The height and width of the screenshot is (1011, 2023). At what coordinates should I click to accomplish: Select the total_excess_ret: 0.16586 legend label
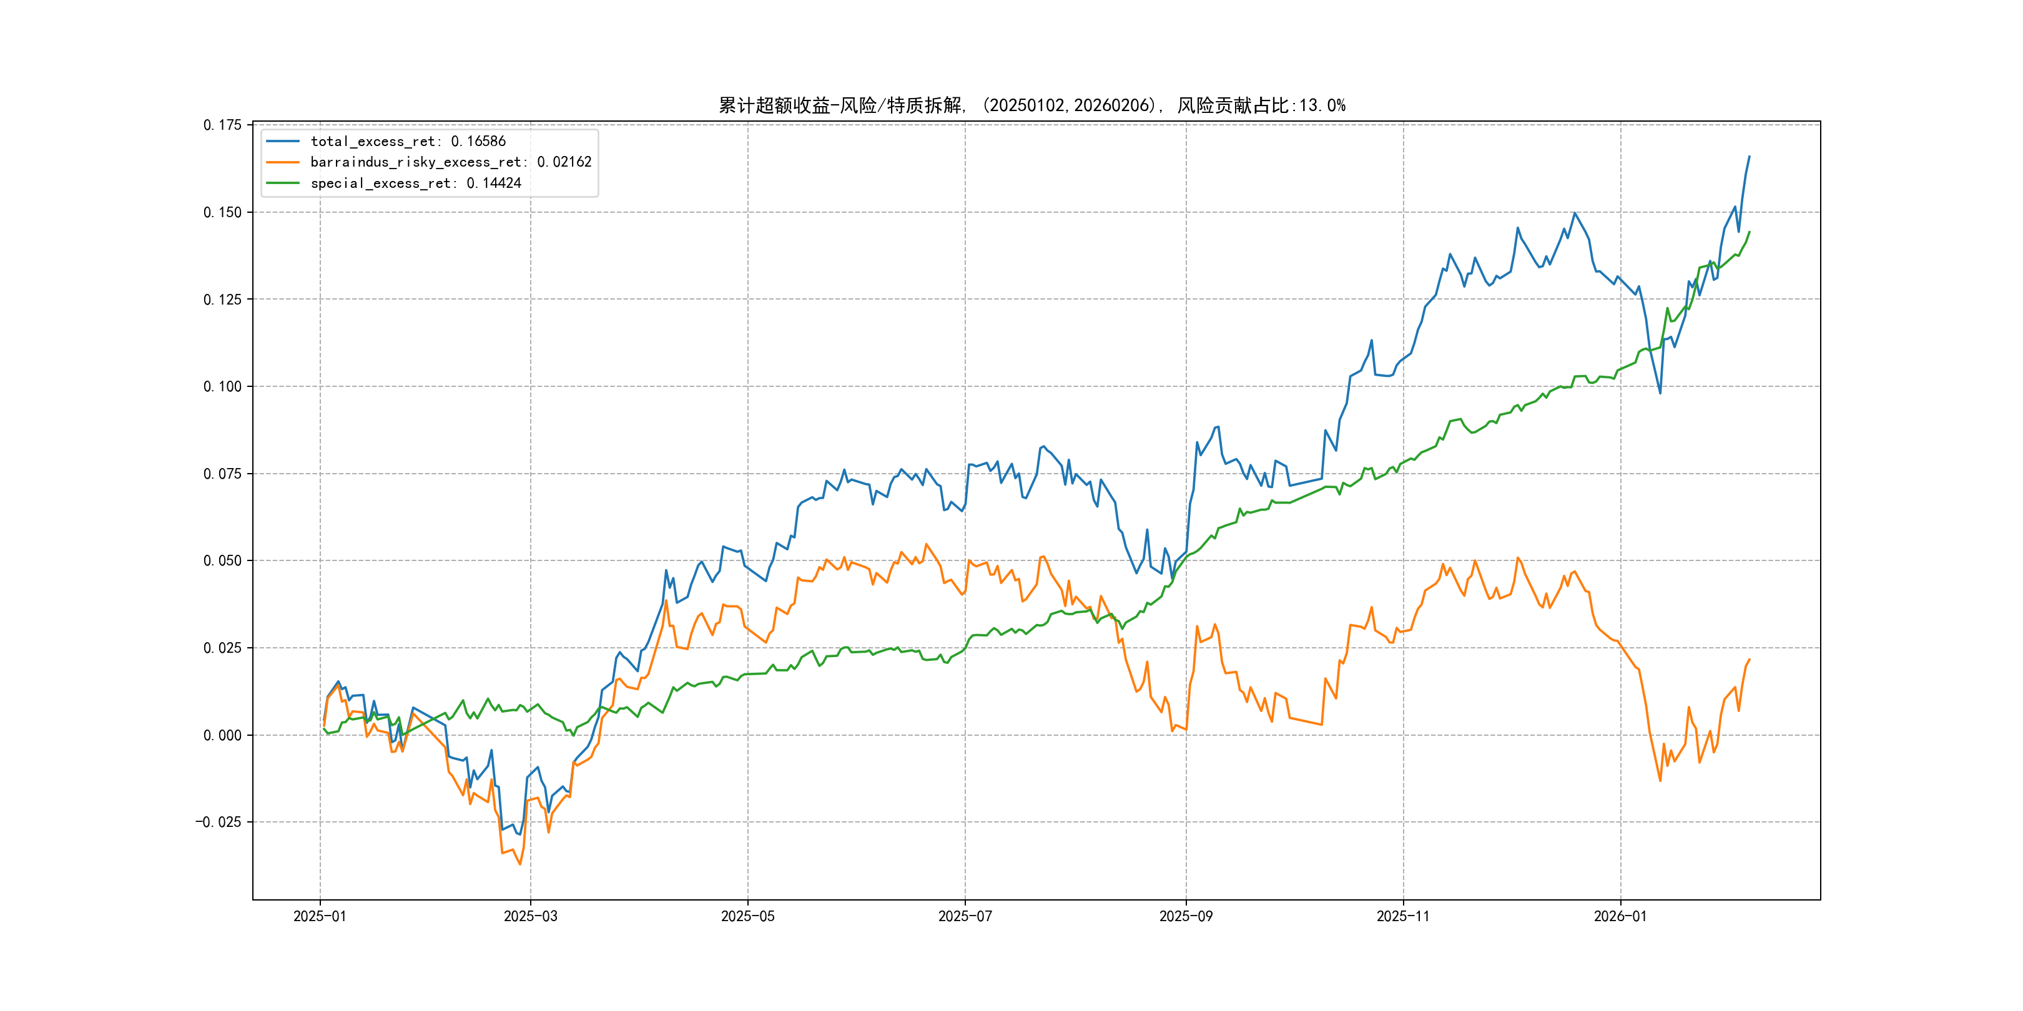tap(408, 141)
